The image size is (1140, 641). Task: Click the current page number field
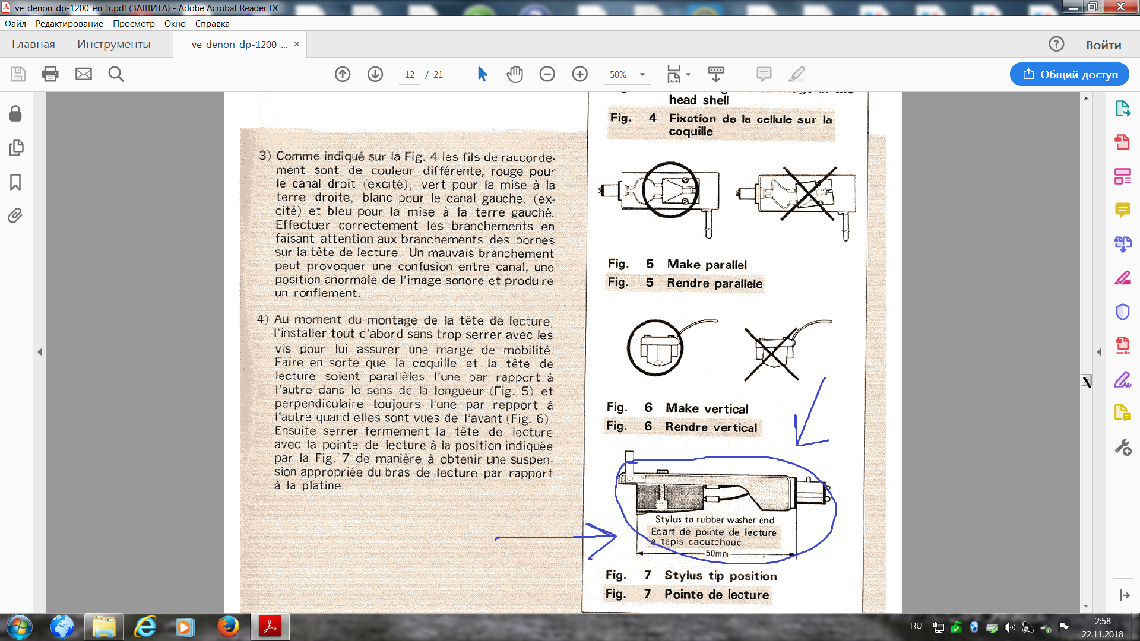tap(410, 75)
